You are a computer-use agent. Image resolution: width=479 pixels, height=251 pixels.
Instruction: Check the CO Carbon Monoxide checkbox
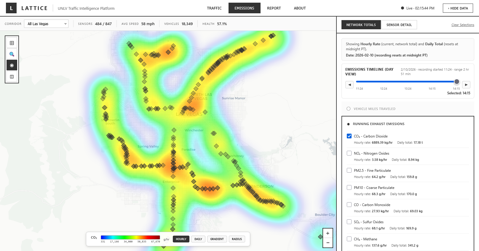pos(349,205)
